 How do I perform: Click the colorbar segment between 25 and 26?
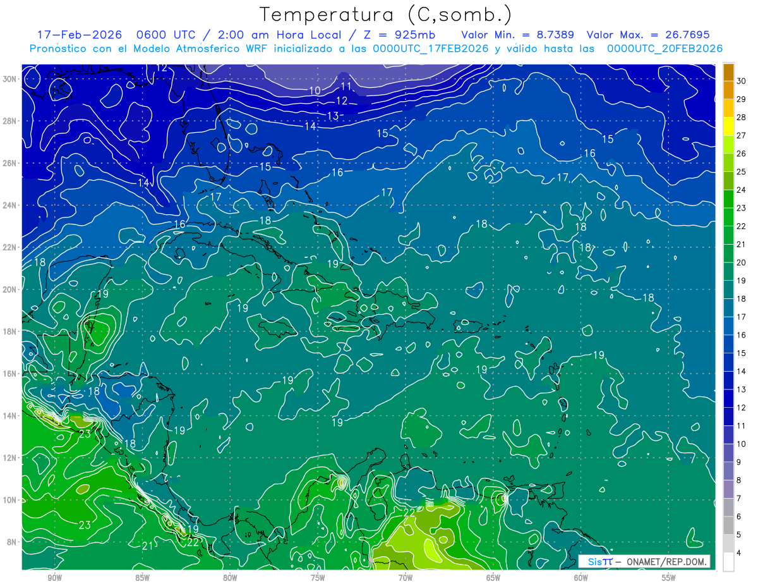tap(728, 162)
